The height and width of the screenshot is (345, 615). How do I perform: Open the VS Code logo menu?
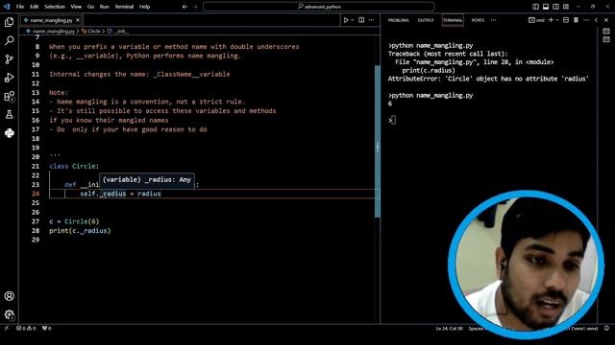[x=7, y=7]
